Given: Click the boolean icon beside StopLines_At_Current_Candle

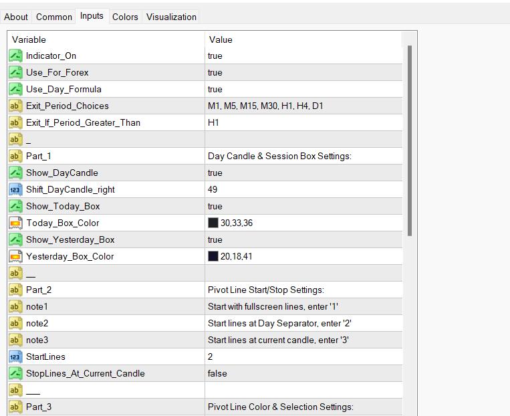Looking at the screenshot, I should [x=15, y=373].
